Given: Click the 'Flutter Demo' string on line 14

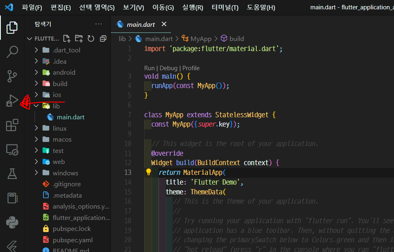Looking at the screenshot, I should pyautogui.click(x=215, y=182).
